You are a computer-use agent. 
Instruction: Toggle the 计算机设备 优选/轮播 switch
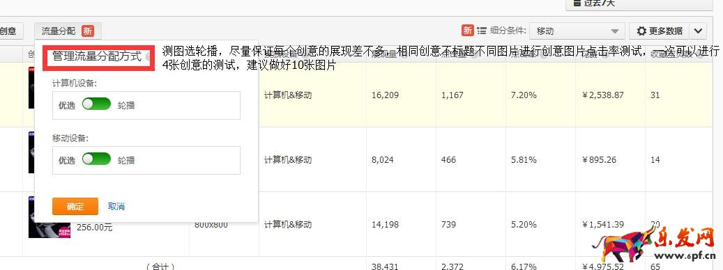[96, 104]
